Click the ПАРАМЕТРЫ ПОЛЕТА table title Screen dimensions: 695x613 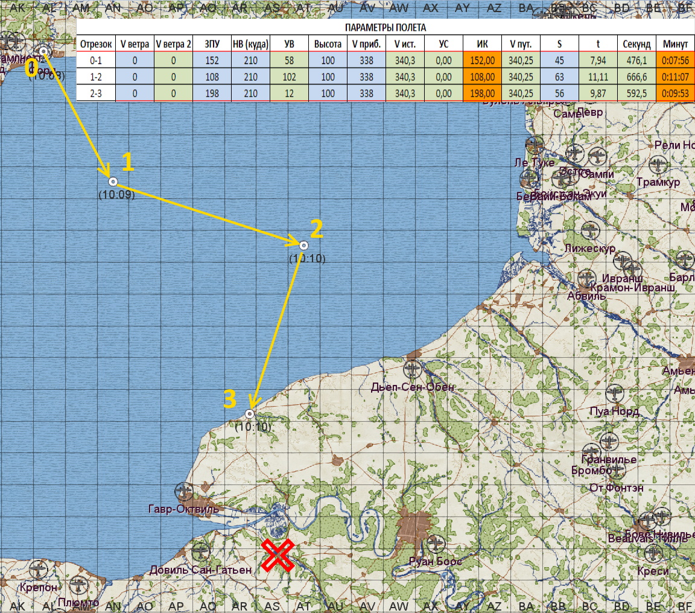point(385,28)
